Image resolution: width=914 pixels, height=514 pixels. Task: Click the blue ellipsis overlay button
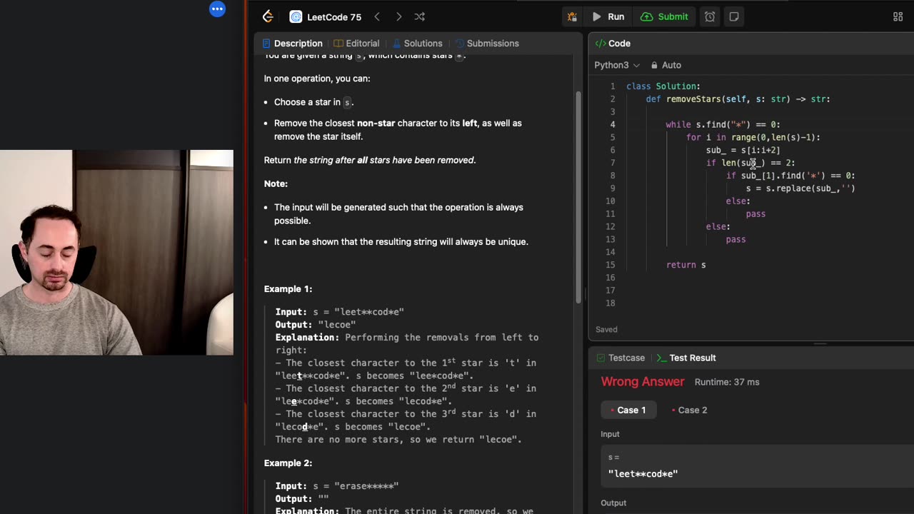point(218,9)
